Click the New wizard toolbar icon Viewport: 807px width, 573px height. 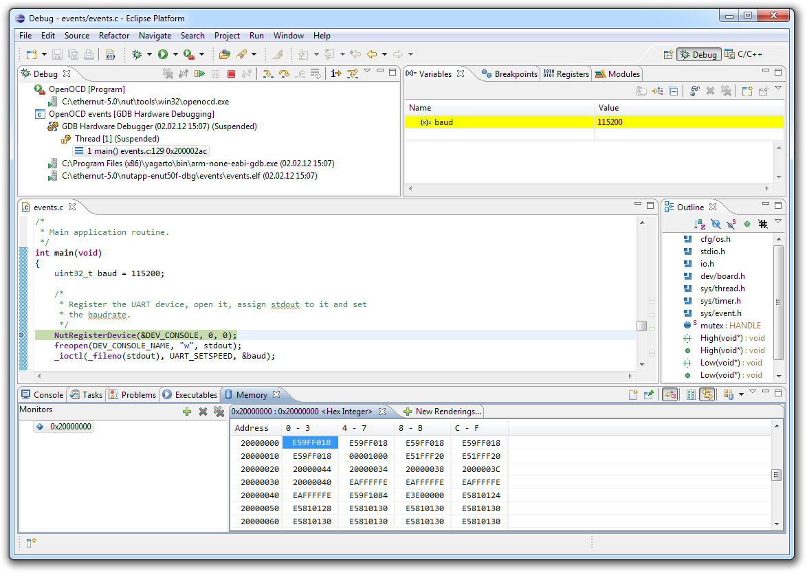(x=32, y=54)
